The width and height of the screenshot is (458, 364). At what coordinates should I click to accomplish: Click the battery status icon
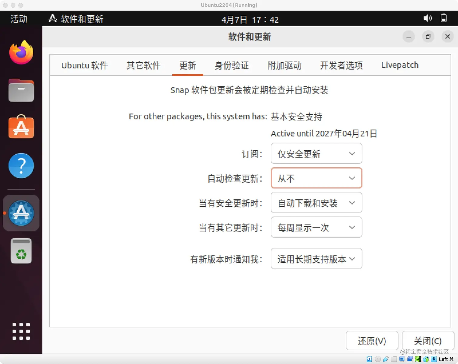[x=443, y=18]
